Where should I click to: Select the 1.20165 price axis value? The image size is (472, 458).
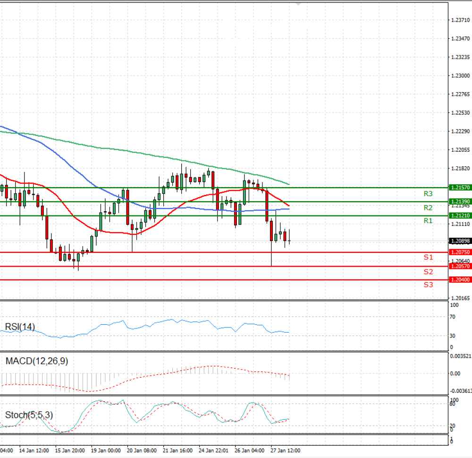461,298
